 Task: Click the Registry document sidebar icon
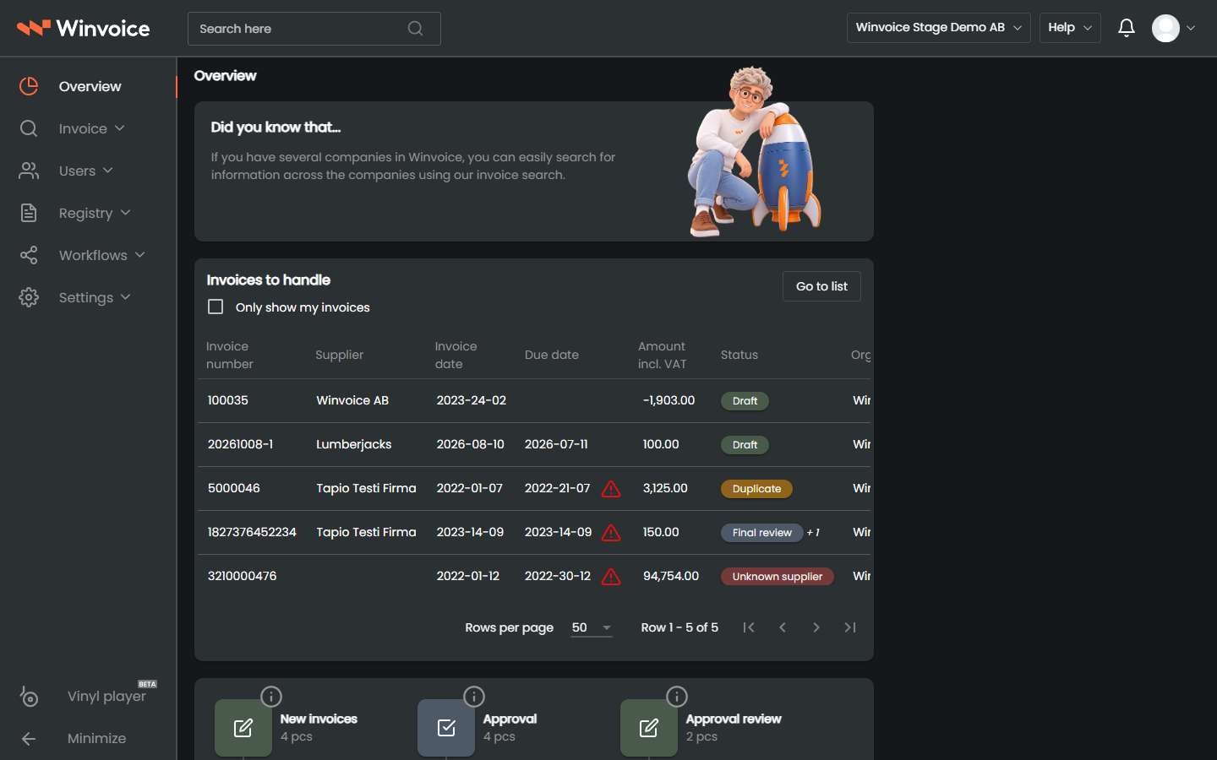[29, 213]
